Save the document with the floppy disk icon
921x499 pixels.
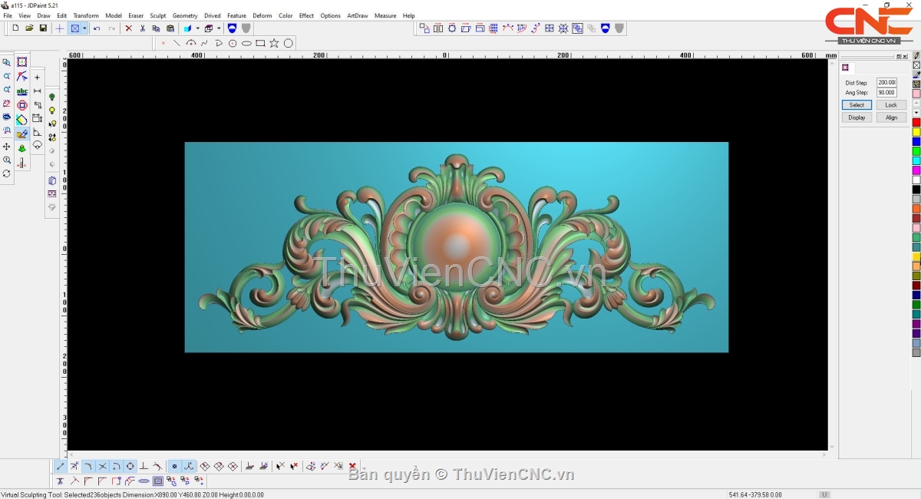point(43,28)
